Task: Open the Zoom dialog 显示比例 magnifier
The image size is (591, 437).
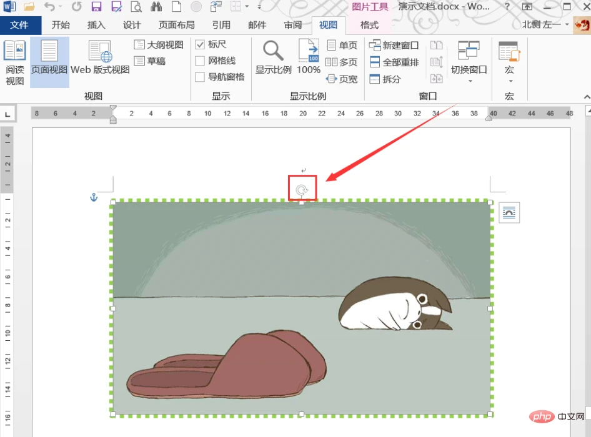Action: coord(273,57)
